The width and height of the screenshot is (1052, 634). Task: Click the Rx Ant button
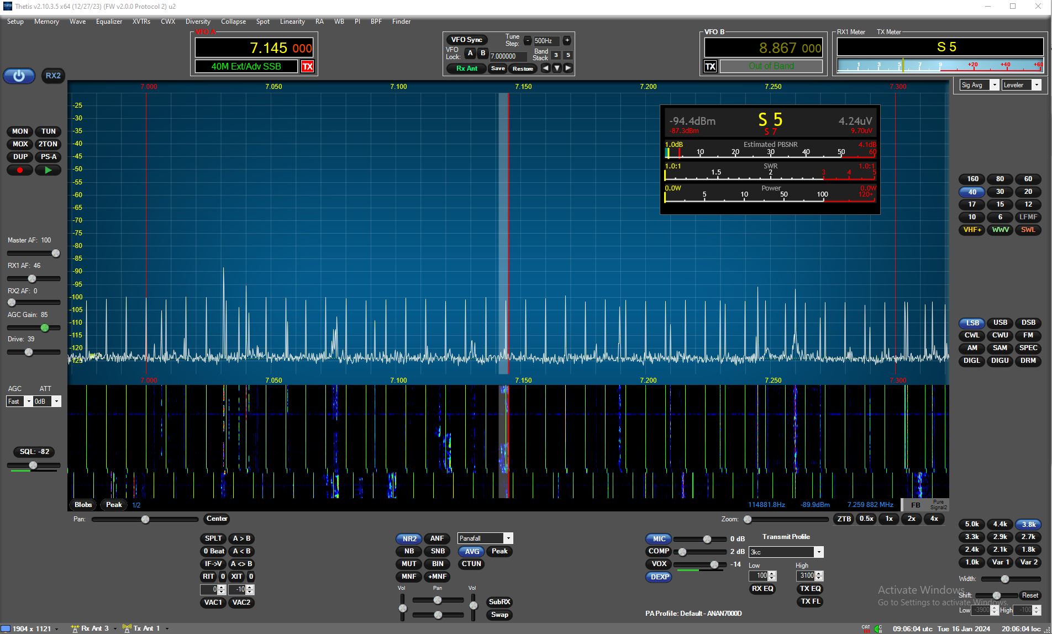pos(467,68)
